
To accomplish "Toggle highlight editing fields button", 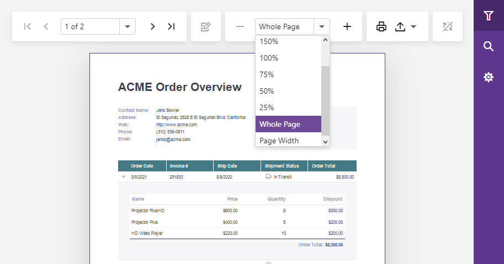I will click(x=448, y=26).
